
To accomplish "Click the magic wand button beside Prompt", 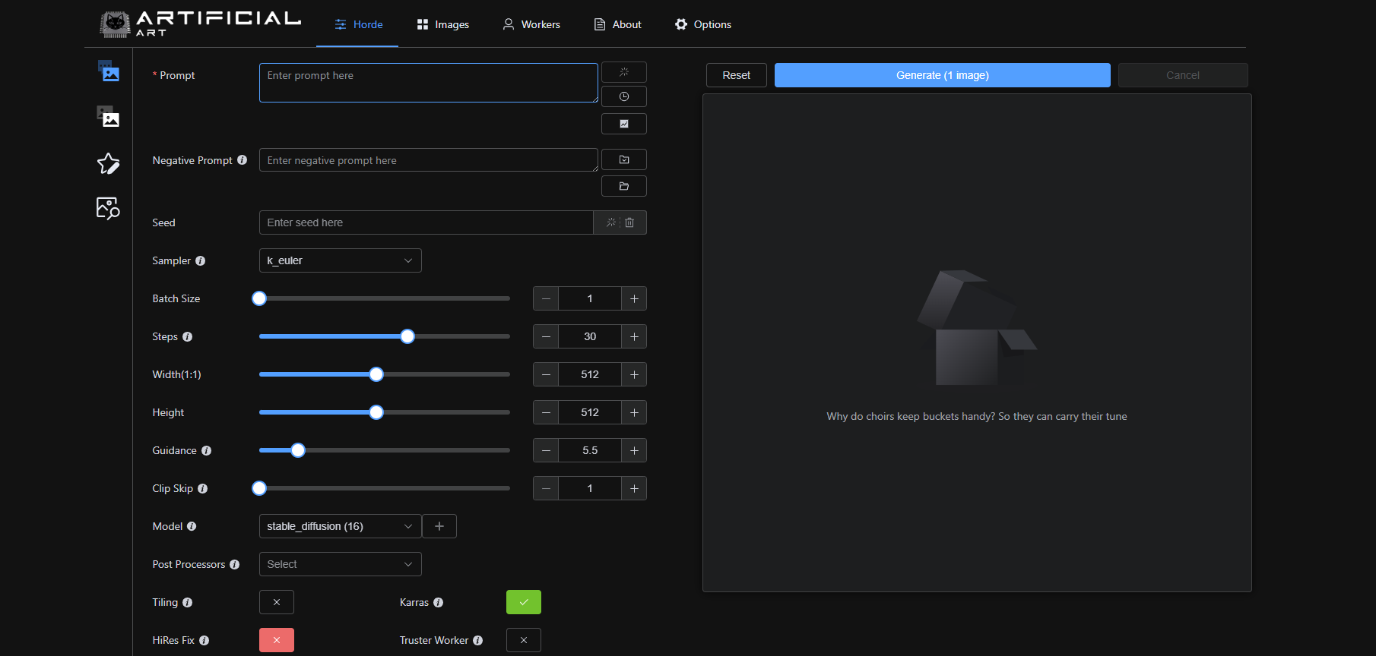I will click(624, 72).
